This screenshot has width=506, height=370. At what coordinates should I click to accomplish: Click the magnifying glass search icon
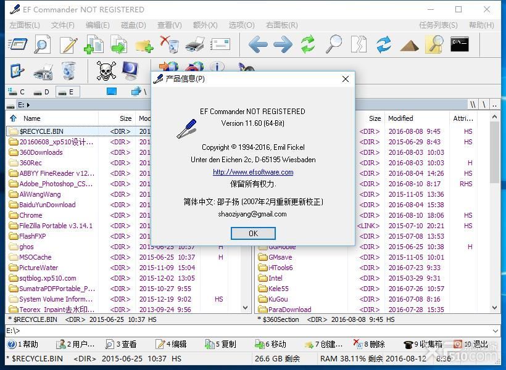pos(334,44)
